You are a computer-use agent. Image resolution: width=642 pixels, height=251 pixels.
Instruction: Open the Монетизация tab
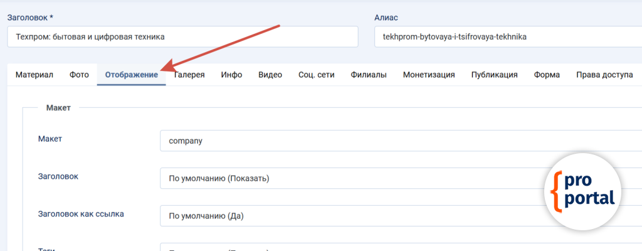coord(429,75)
